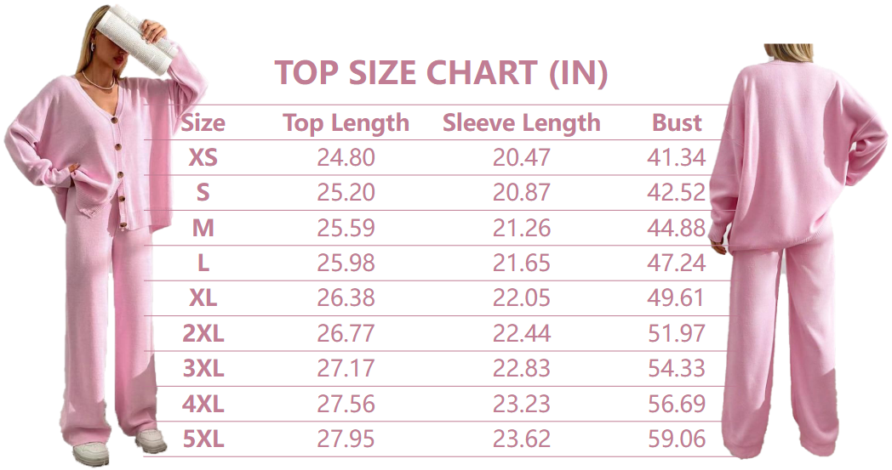Image resolution: width=892 pixels, height=470 pixels.
Task: Click the 2XL size row label
Action: (x=203, y=334)
